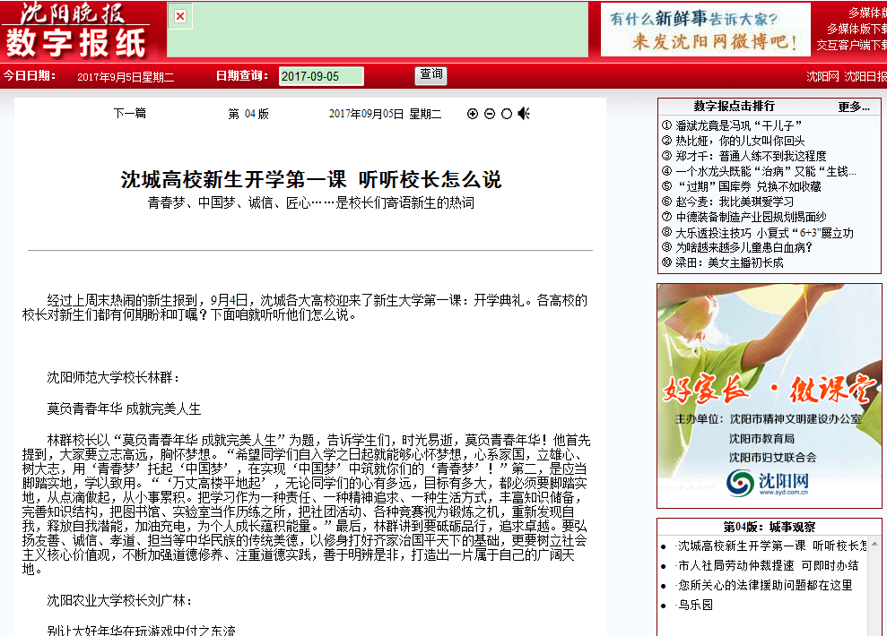
Task: Click the speaker audio reading icon
Action: (524, 114)
